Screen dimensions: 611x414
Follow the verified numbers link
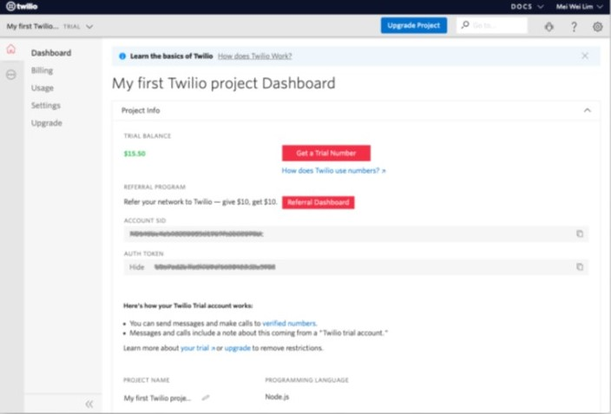point(289,323)
